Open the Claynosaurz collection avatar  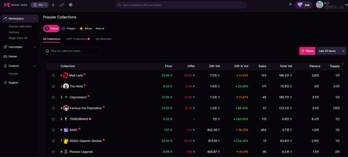coord(66,97)
